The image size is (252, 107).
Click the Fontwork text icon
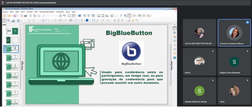[x=121, y=16]
